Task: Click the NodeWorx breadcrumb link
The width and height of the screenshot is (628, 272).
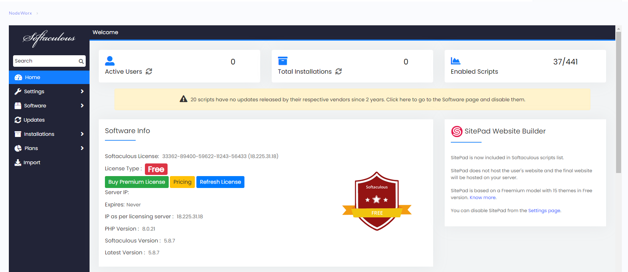Action: point(20,13)
